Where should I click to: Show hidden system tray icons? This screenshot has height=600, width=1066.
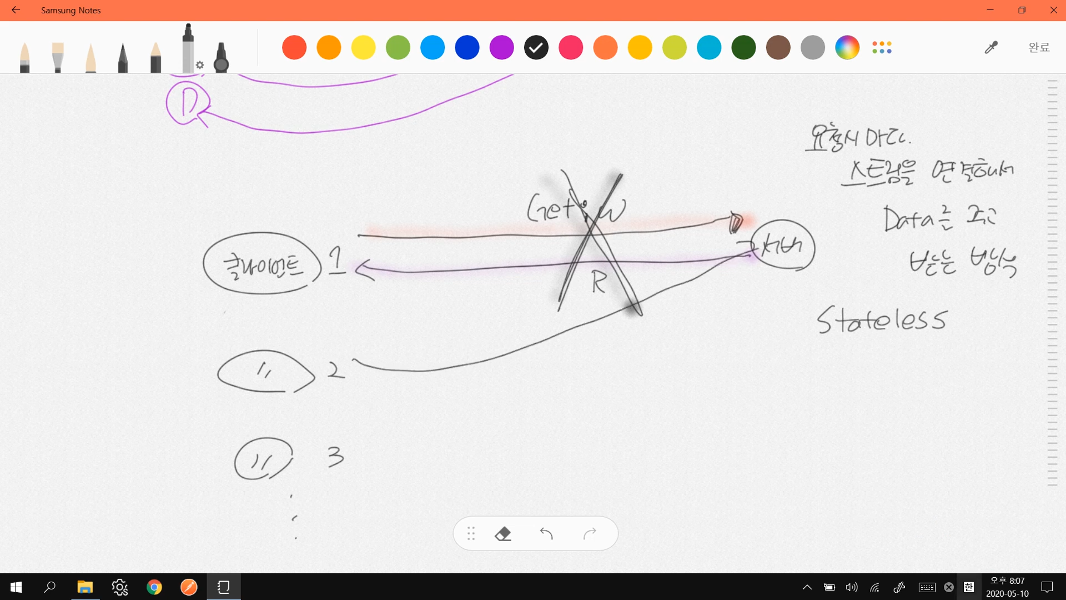(x=807, y=587)
